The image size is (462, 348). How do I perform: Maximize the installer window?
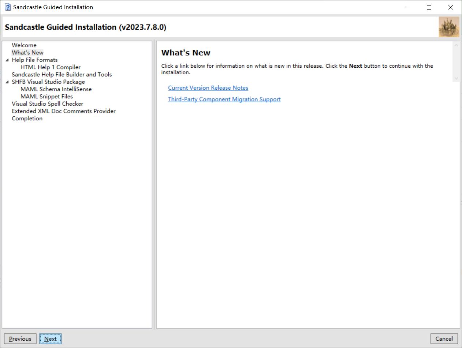coord(429,7)
